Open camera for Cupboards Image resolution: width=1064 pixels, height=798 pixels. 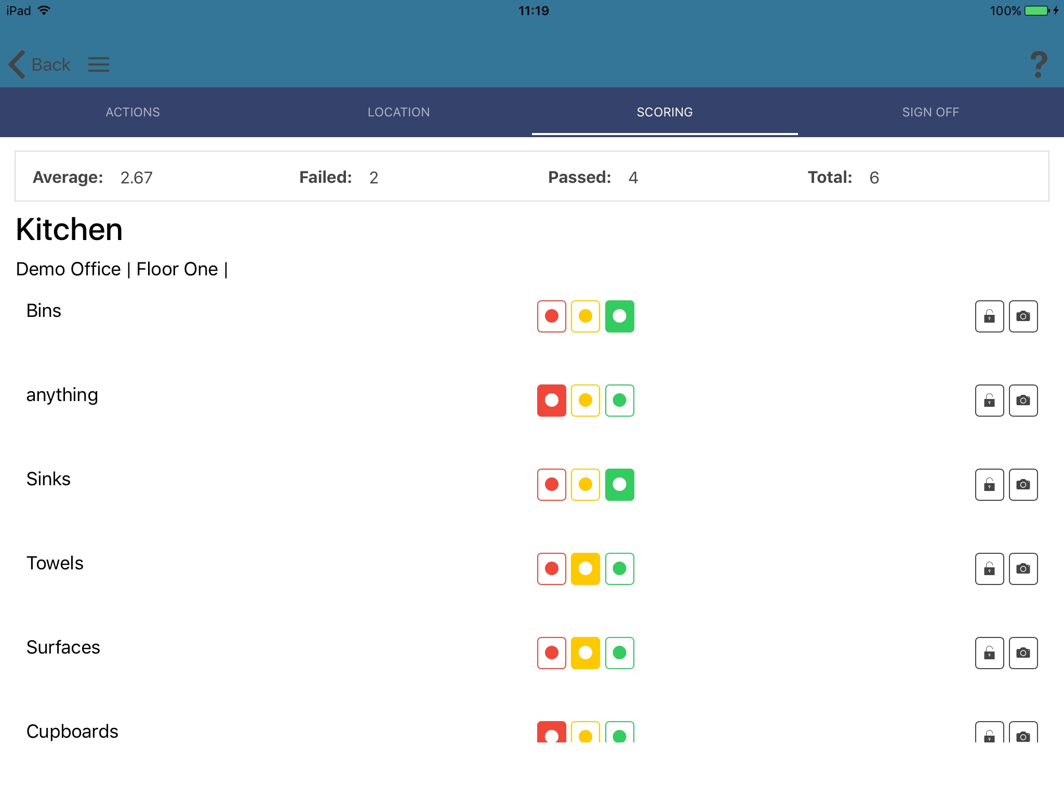(1023, 732)
